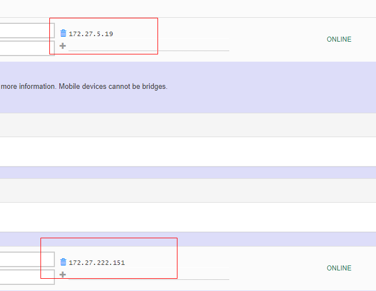Click ONLINE status in the 172.27.222.151 row
376x291 pixels.
(x=339, y=268)
